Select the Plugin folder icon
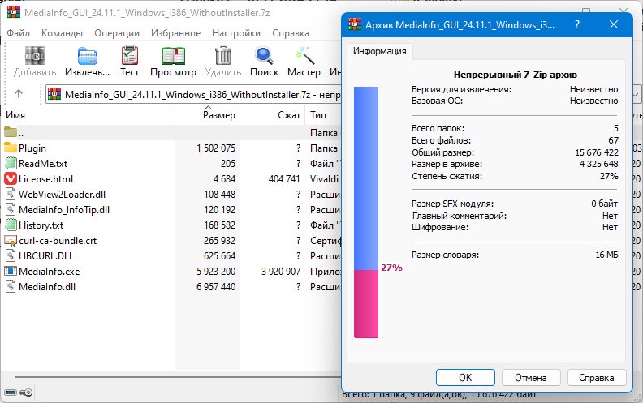The image size is (643, 403). [11, 148]
